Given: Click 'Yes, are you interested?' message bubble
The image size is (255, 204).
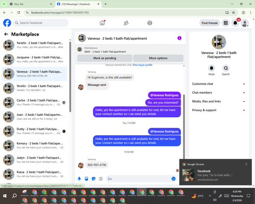Looking at the screenshot, I should pos(163,103).
